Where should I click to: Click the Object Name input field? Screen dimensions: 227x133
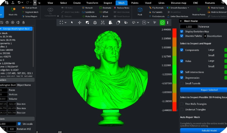8,85
